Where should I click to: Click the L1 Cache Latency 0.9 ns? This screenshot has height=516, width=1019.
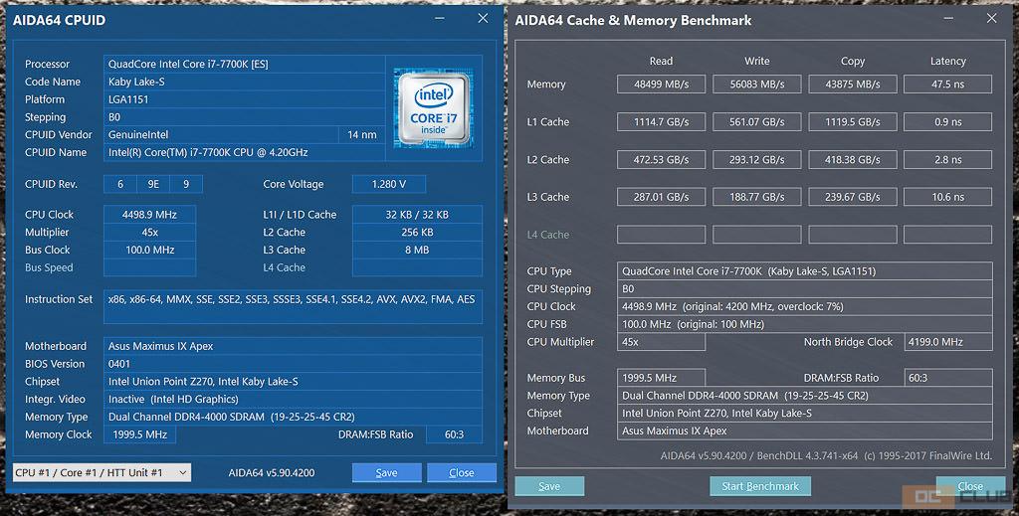[x=948, y=122]
